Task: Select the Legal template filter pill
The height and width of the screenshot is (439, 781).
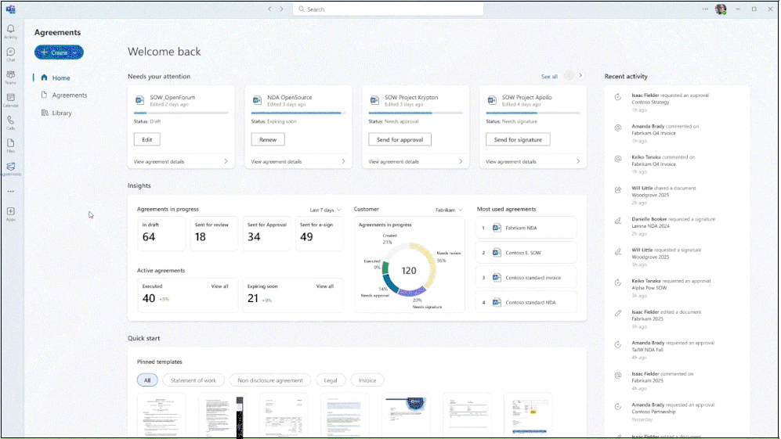Action: click(331, 380)
